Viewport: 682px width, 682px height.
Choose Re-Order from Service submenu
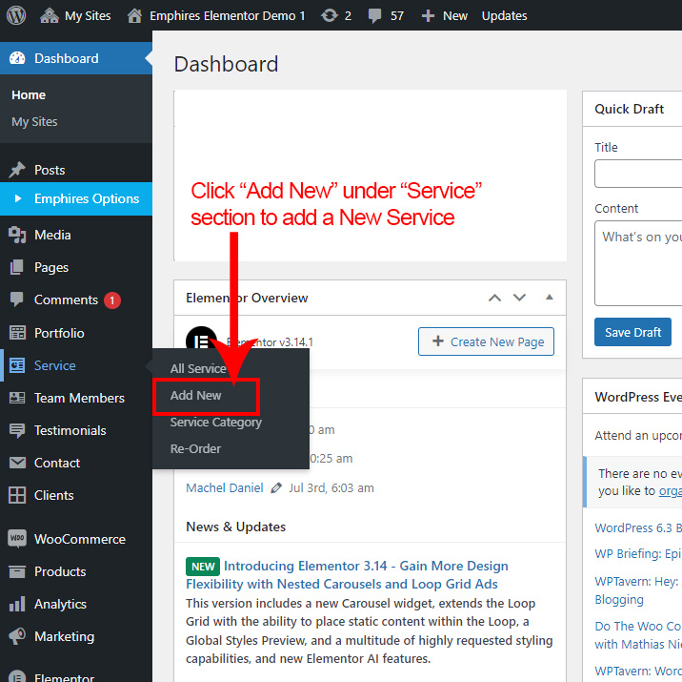pos(195,448)
